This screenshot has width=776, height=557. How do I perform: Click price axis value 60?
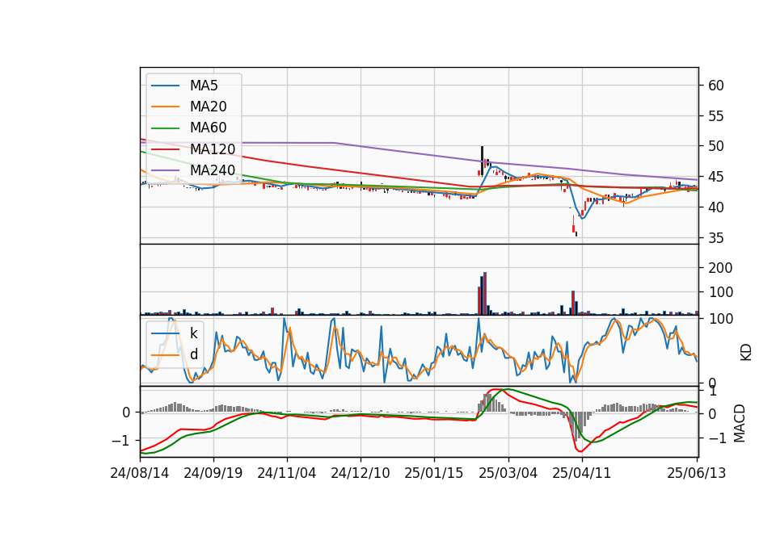coord(715,86)
